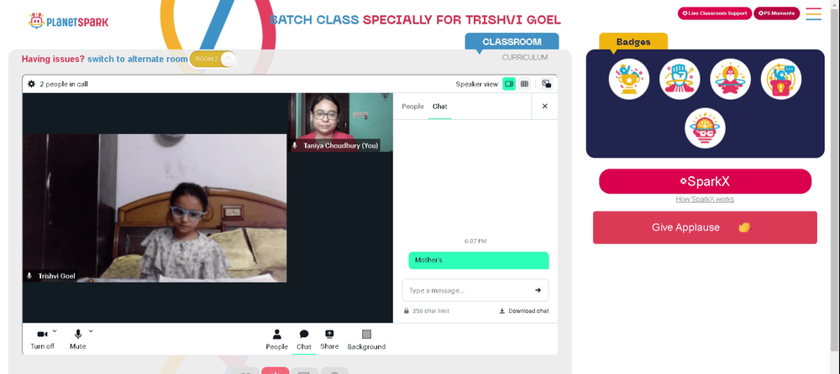Click '2 people in call' text
Viewport: 840px width, 374px height.
pyautogui.click(x=64, y=84)
